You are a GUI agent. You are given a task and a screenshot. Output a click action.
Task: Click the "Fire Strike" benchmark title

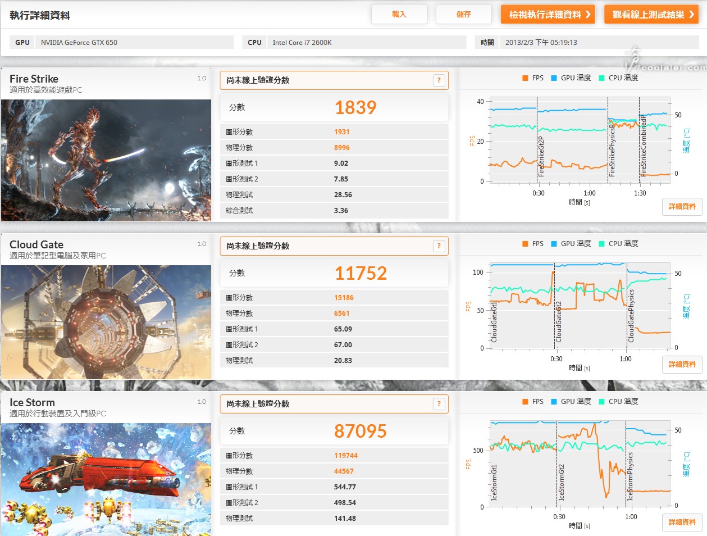coord(34,79)
